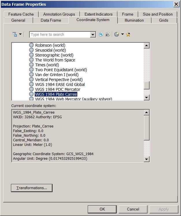181x216 pixels.
Task: Click globe icon beside Two Point Equidistant
Action: coord(31,70)
